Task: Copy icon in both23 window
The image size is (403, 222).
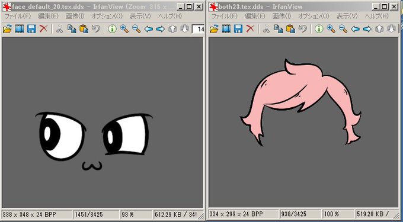Action: click(x=279, y=29)
